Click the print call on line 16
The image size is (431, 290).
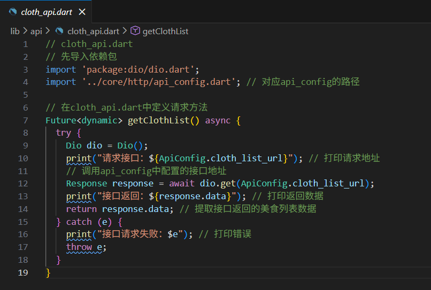pos(79,234)
